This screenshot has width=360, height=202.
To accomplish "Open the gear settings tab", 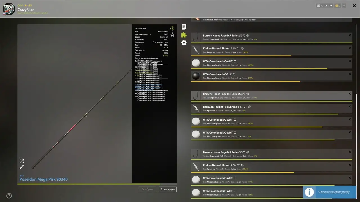I will click(x=184, y=43).
